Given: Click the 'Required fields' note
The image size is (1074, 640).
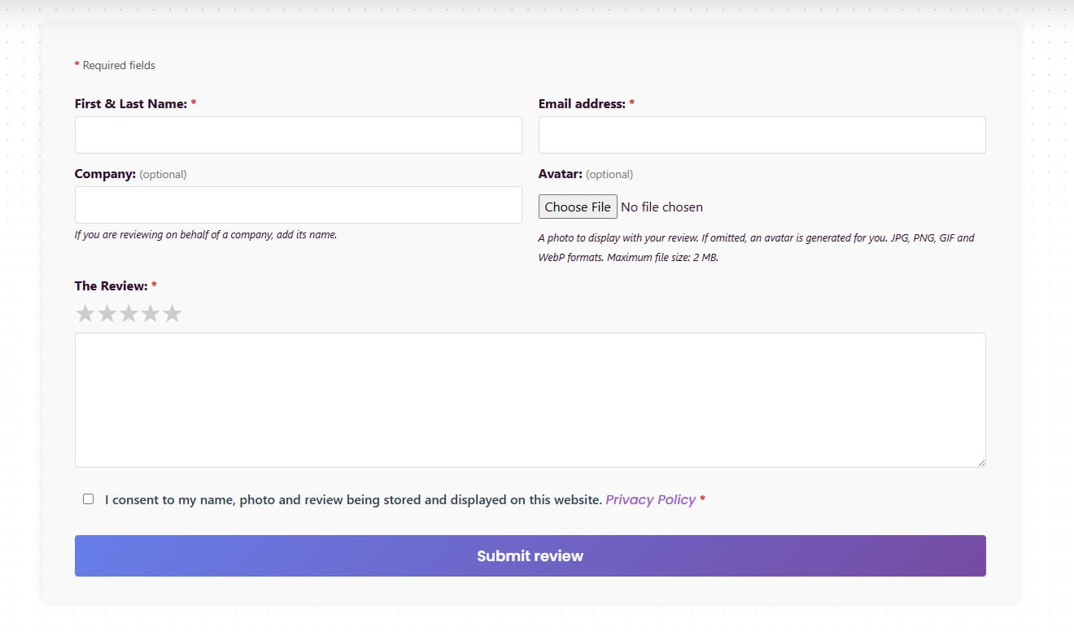Looking at the screenshot, I should 119,65.
